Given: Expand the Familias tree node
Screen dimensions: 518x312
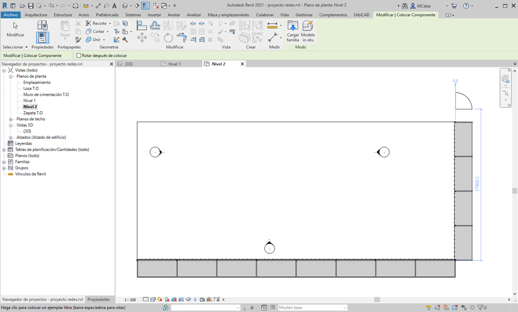Looking at the screenshot, I should click(x=4, y=162).
